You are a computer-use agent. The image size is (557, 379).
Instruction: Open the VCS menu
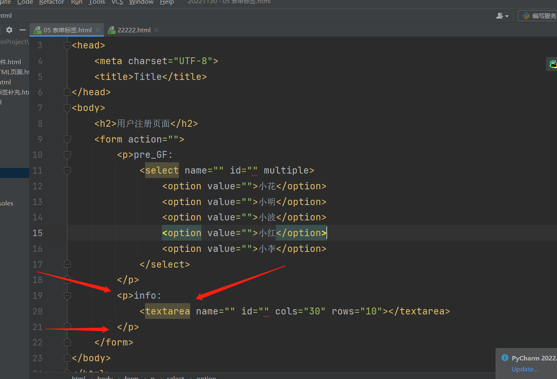117,2
